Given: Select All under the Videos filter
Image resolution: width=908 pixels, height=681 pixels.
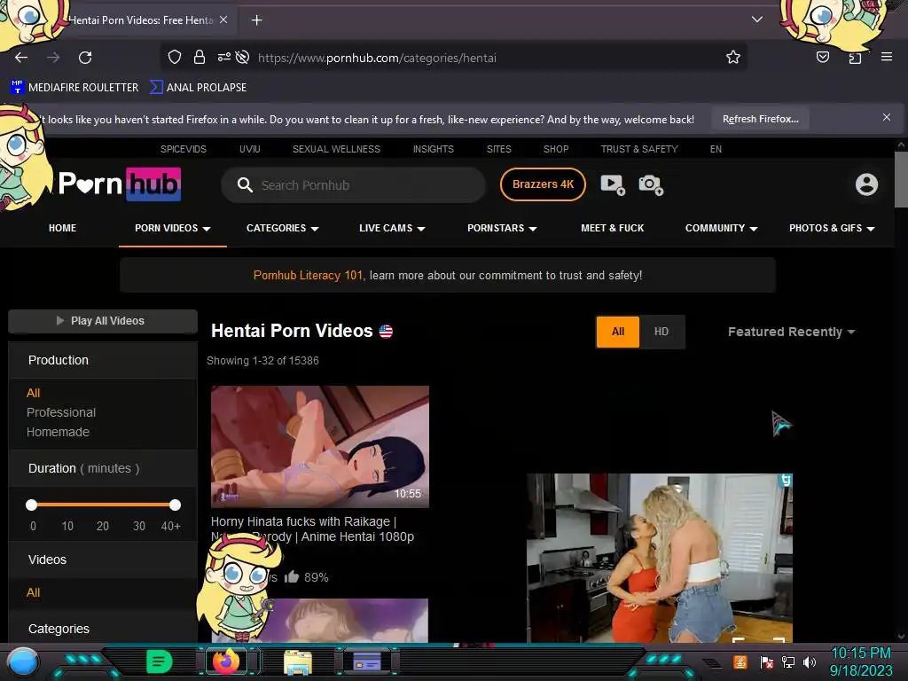Looking at the screenshot, I should 33,593.
